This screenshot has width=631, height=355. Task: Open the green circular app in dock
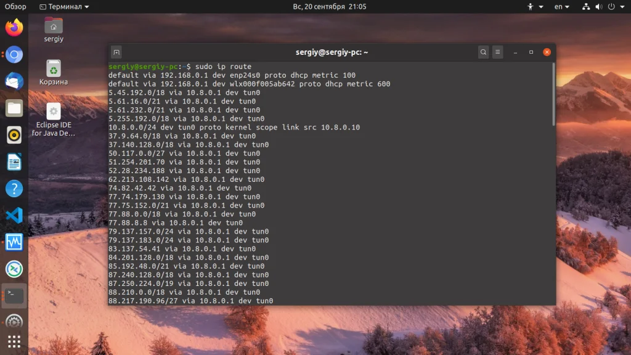pyautogui.click(x=14, y=269)
